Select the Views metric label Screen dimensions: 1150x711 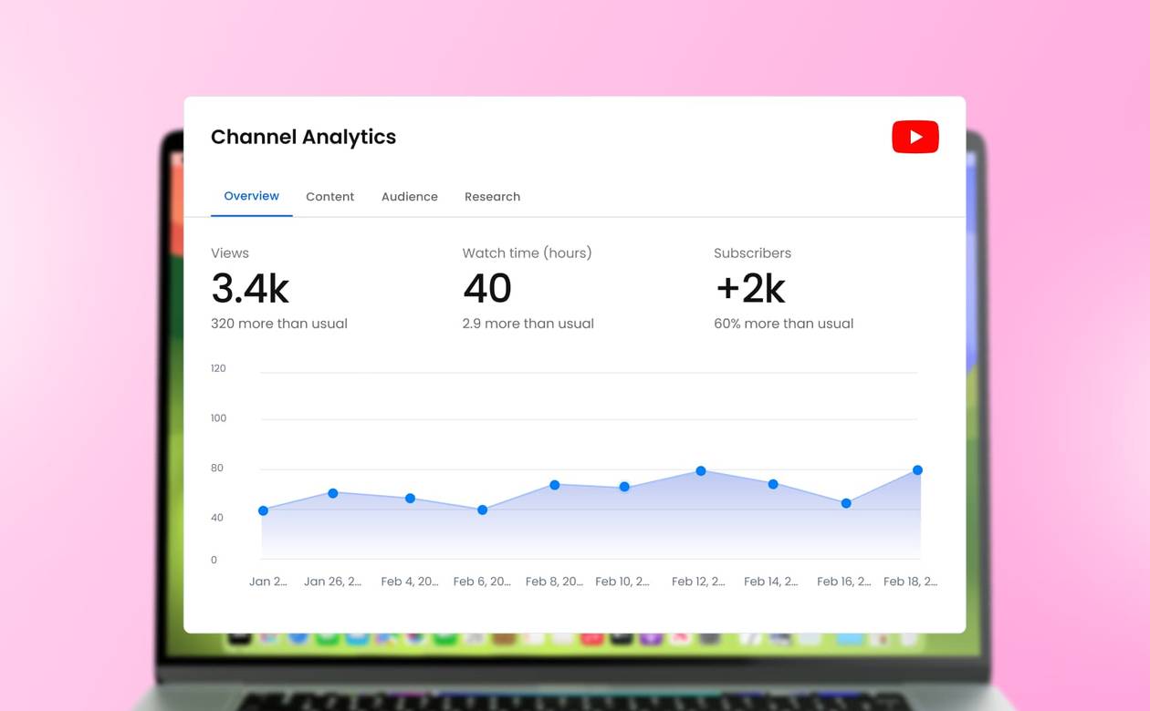coord(230,253)
